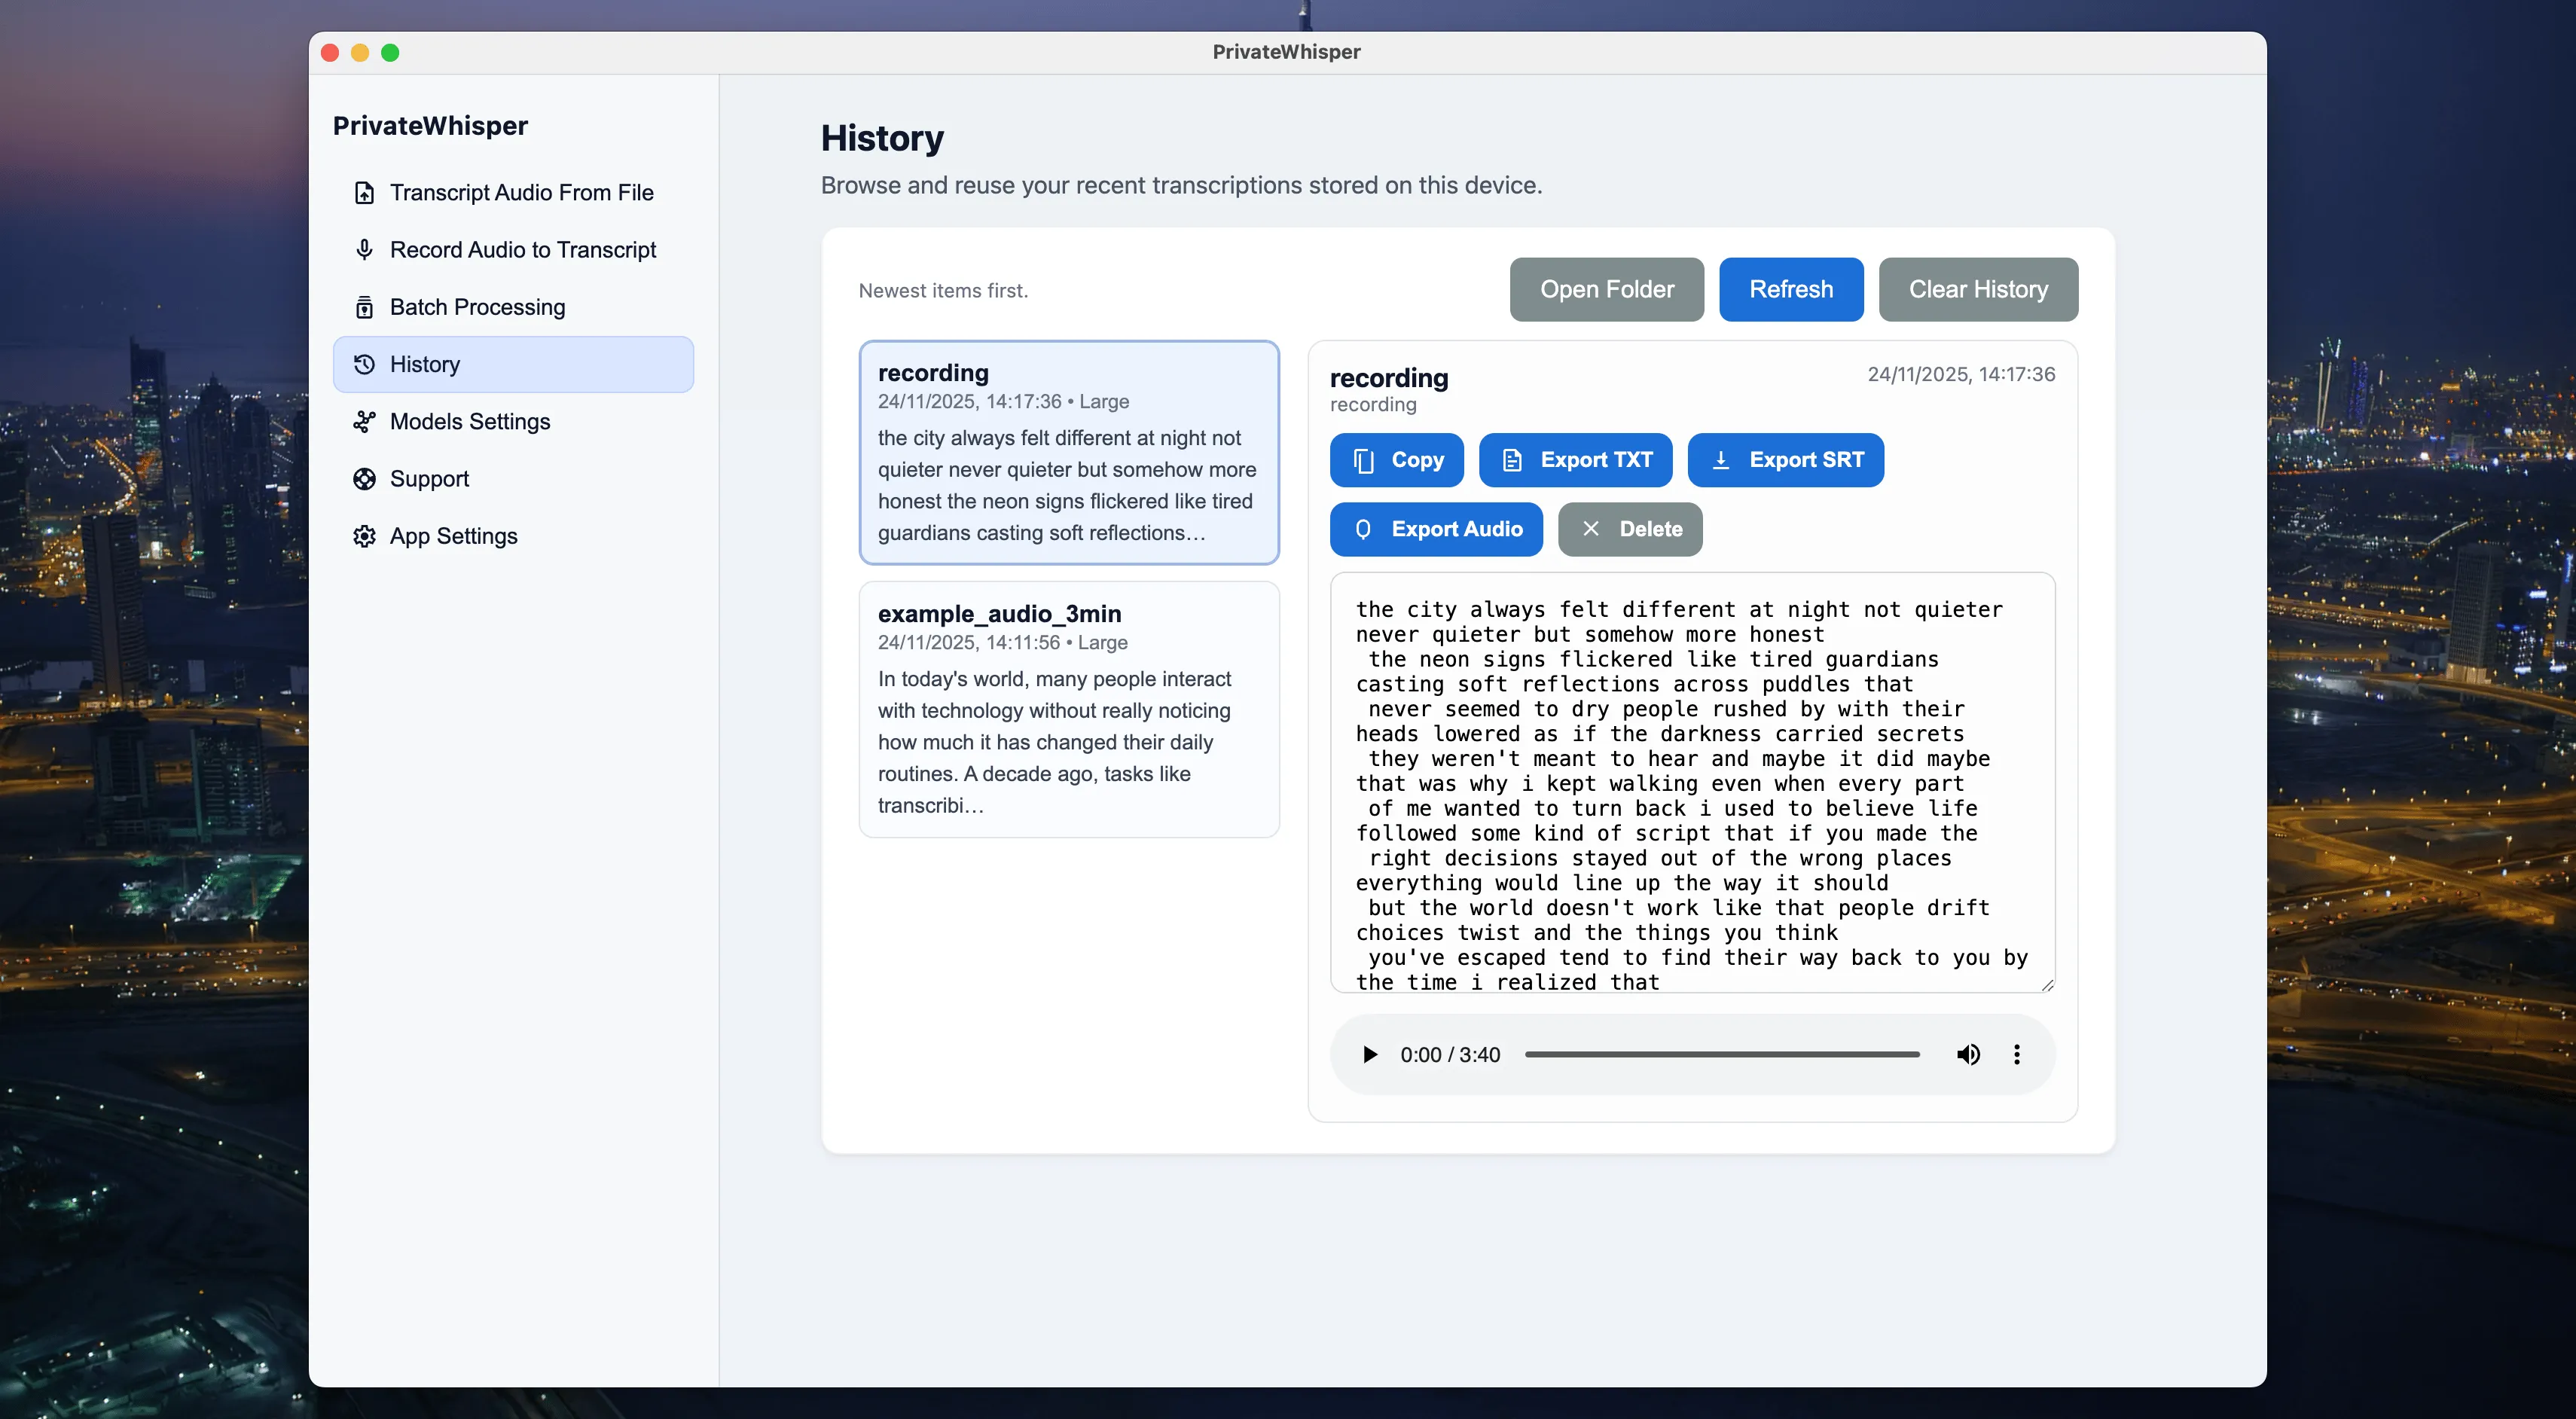Click the App Settings gear icon
Image resolution: width=2576 pixels, height=1419 pixels.
click(x=364, y=536)
